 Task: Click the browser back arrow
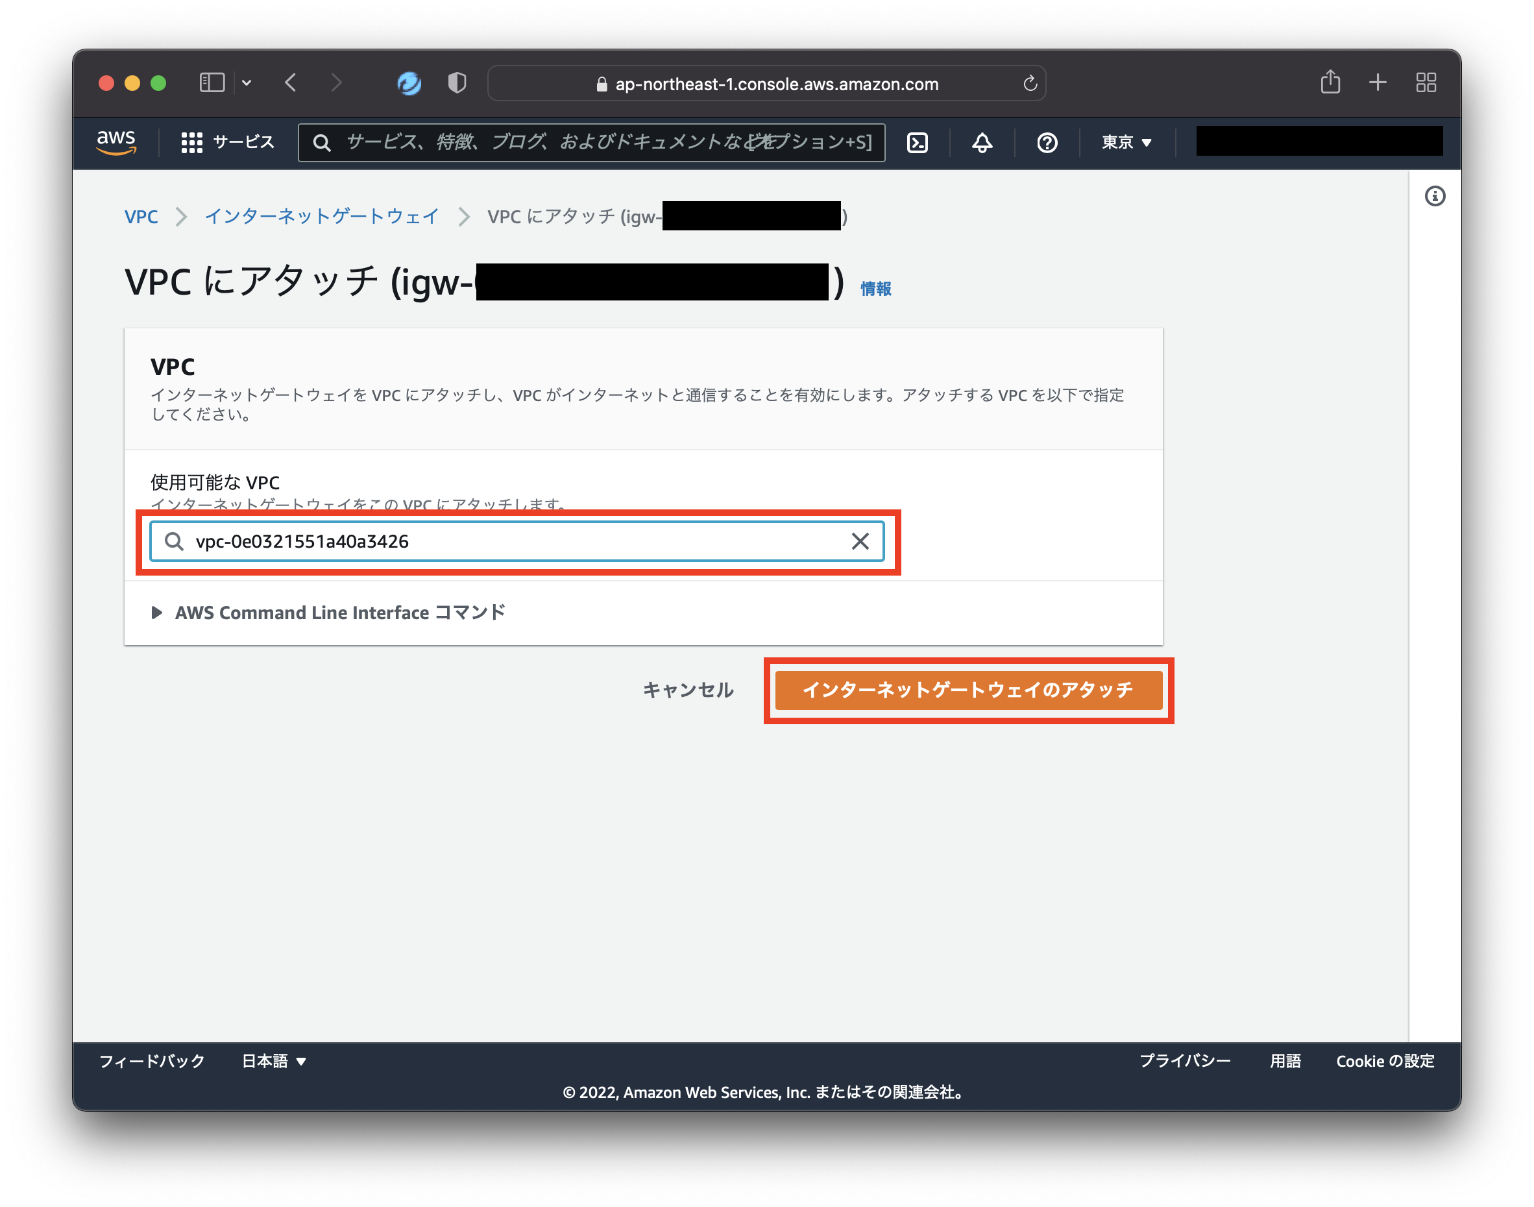click(291, 82)
